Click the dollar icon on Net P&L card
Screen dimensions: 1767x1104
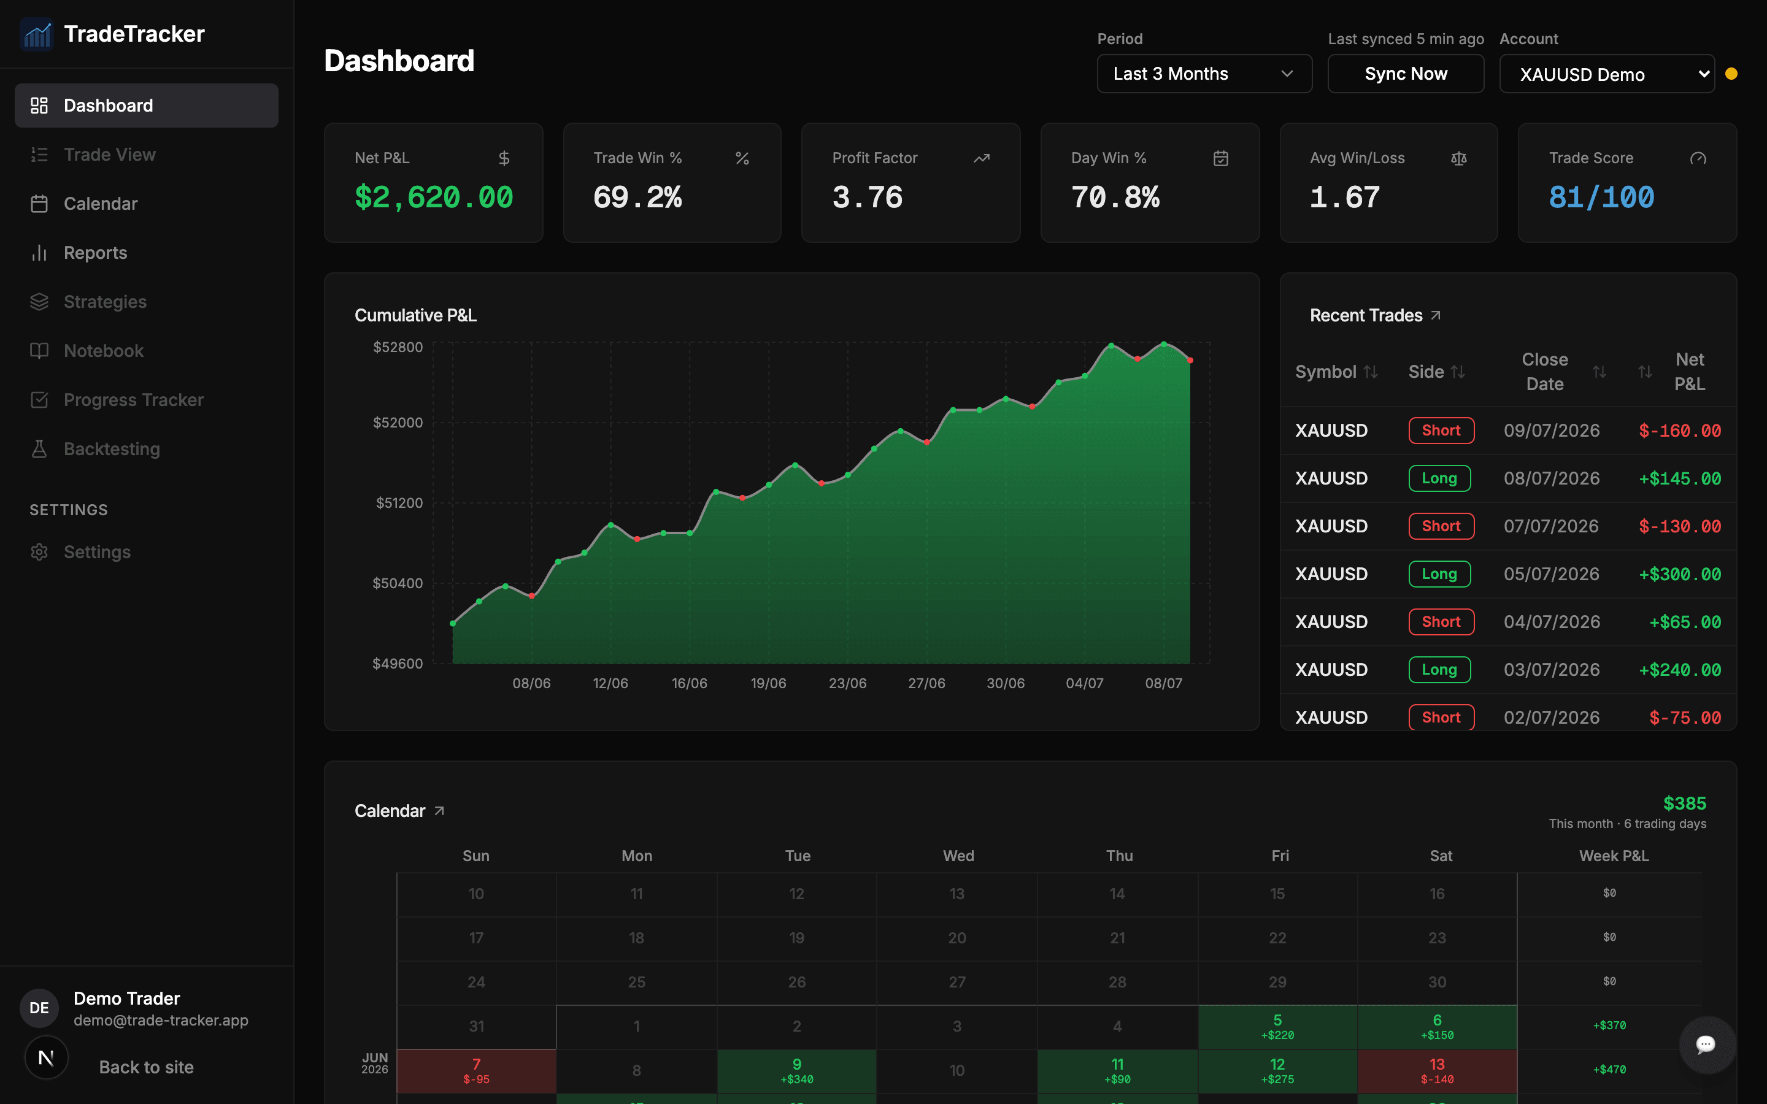click(x=504, y=158)
